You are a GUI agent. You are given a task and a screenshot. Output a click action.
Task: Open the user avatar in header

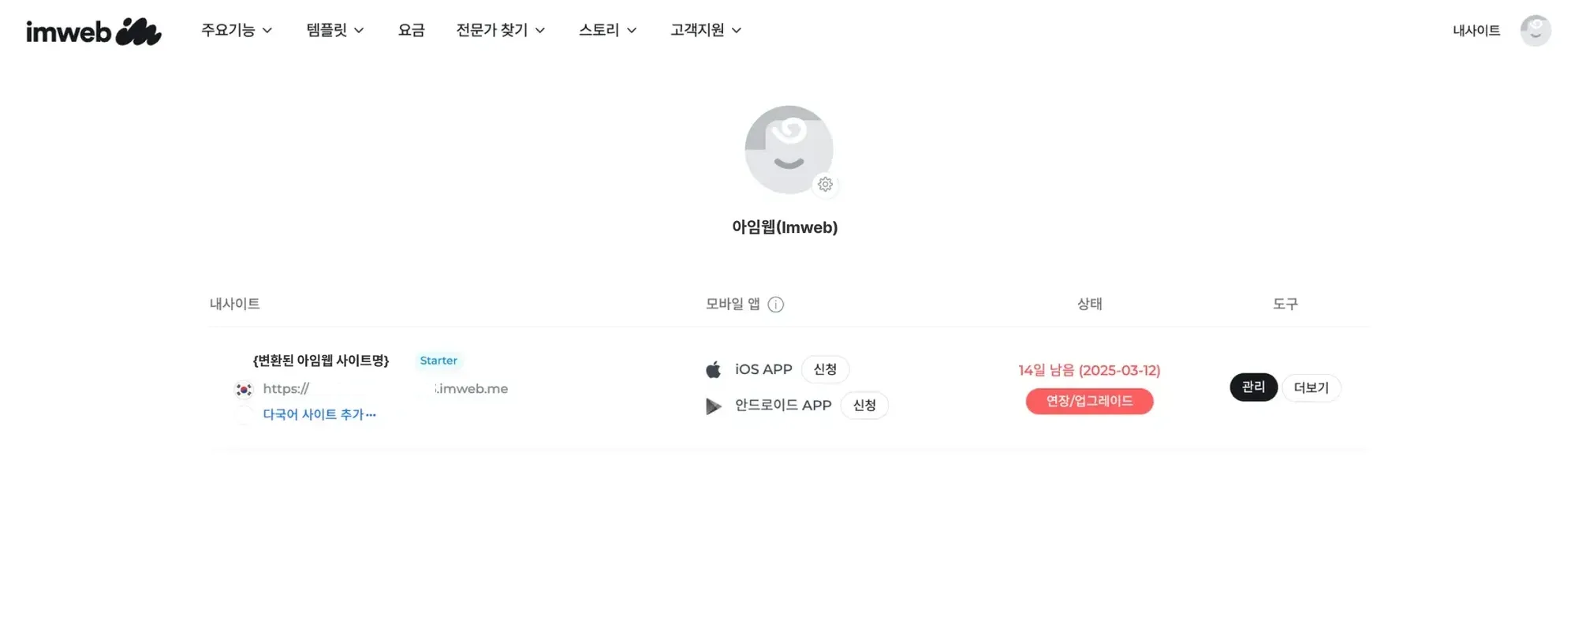(x=1535, y=31)
